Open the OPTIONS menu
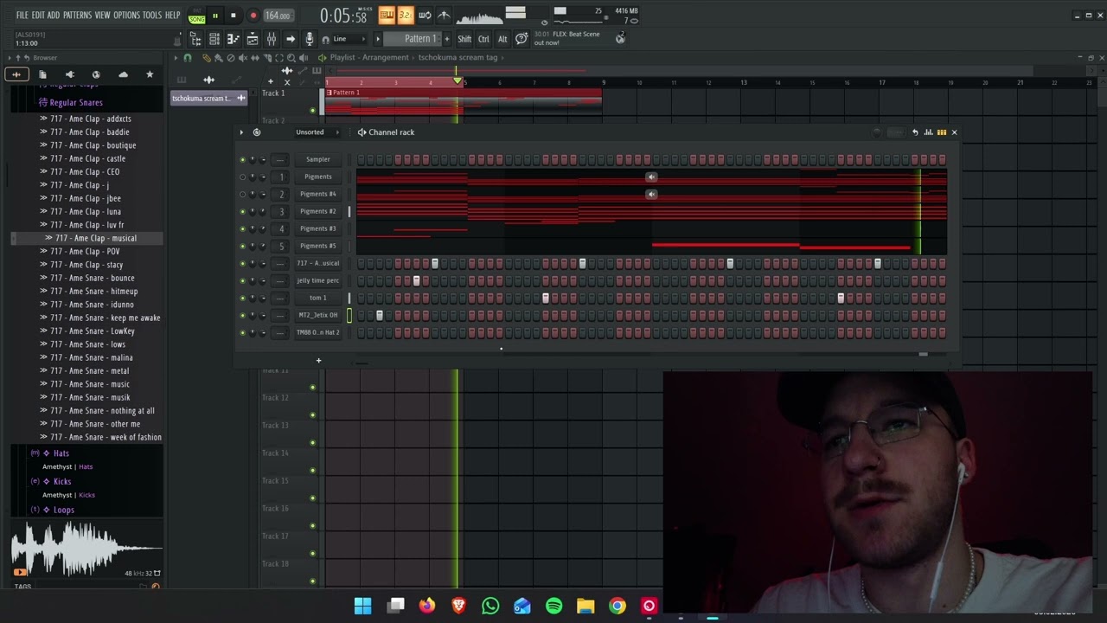The height and width of the screenshot is (623, 1107). [x=126, y=15]
